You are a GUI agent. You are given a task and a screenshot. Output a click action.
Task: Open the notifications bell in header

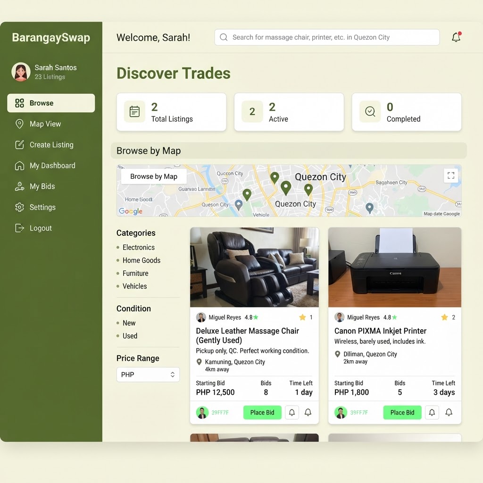point(456,37)
